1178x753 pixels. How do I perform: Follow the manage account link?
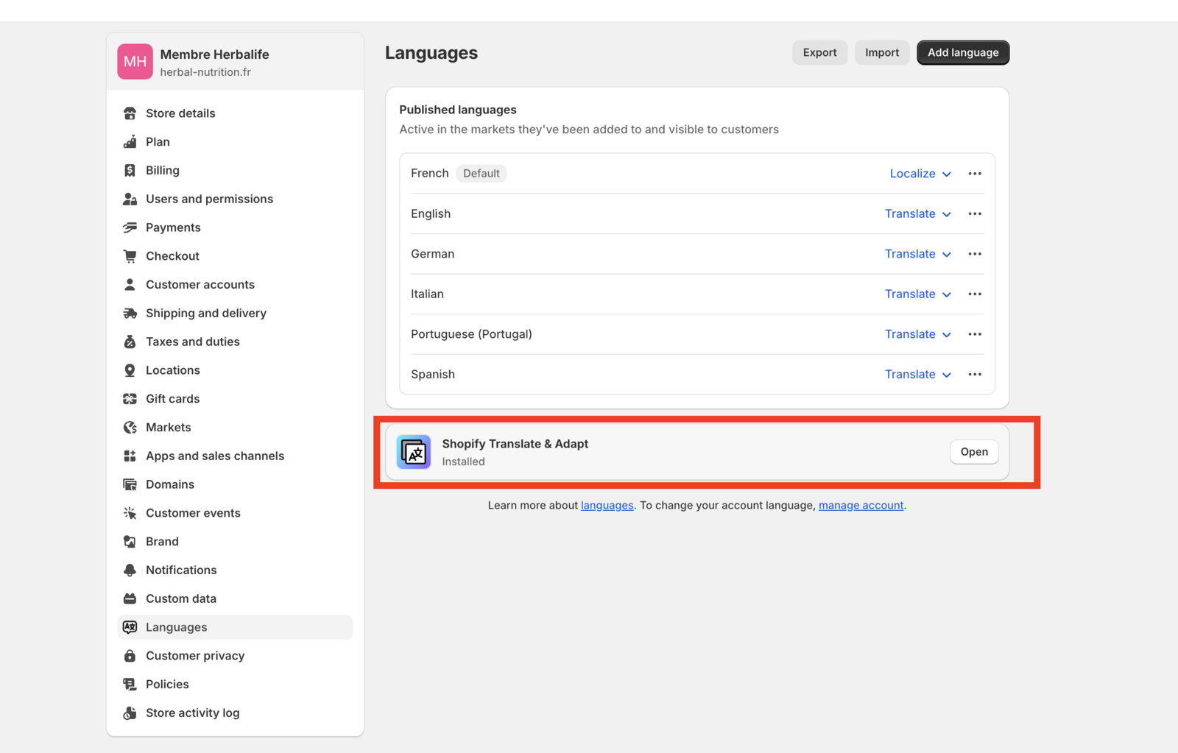point(861,506)
